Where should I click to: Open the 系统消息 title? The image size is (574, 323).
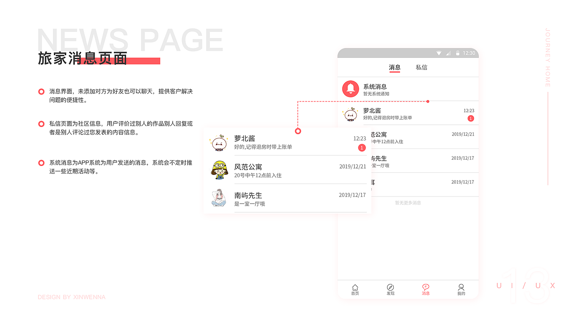(375, 87)
